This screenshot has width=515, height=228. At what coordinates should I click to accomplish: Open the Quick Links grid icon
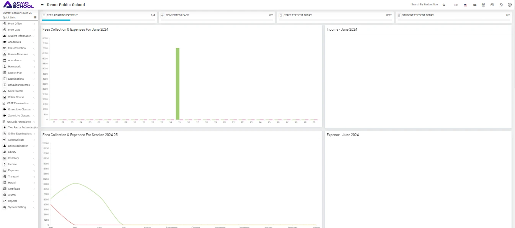[35, 17]
